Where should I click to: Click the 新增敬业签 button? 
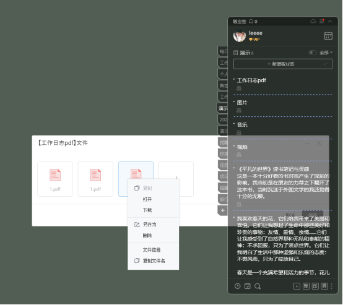tap(282, 64)
